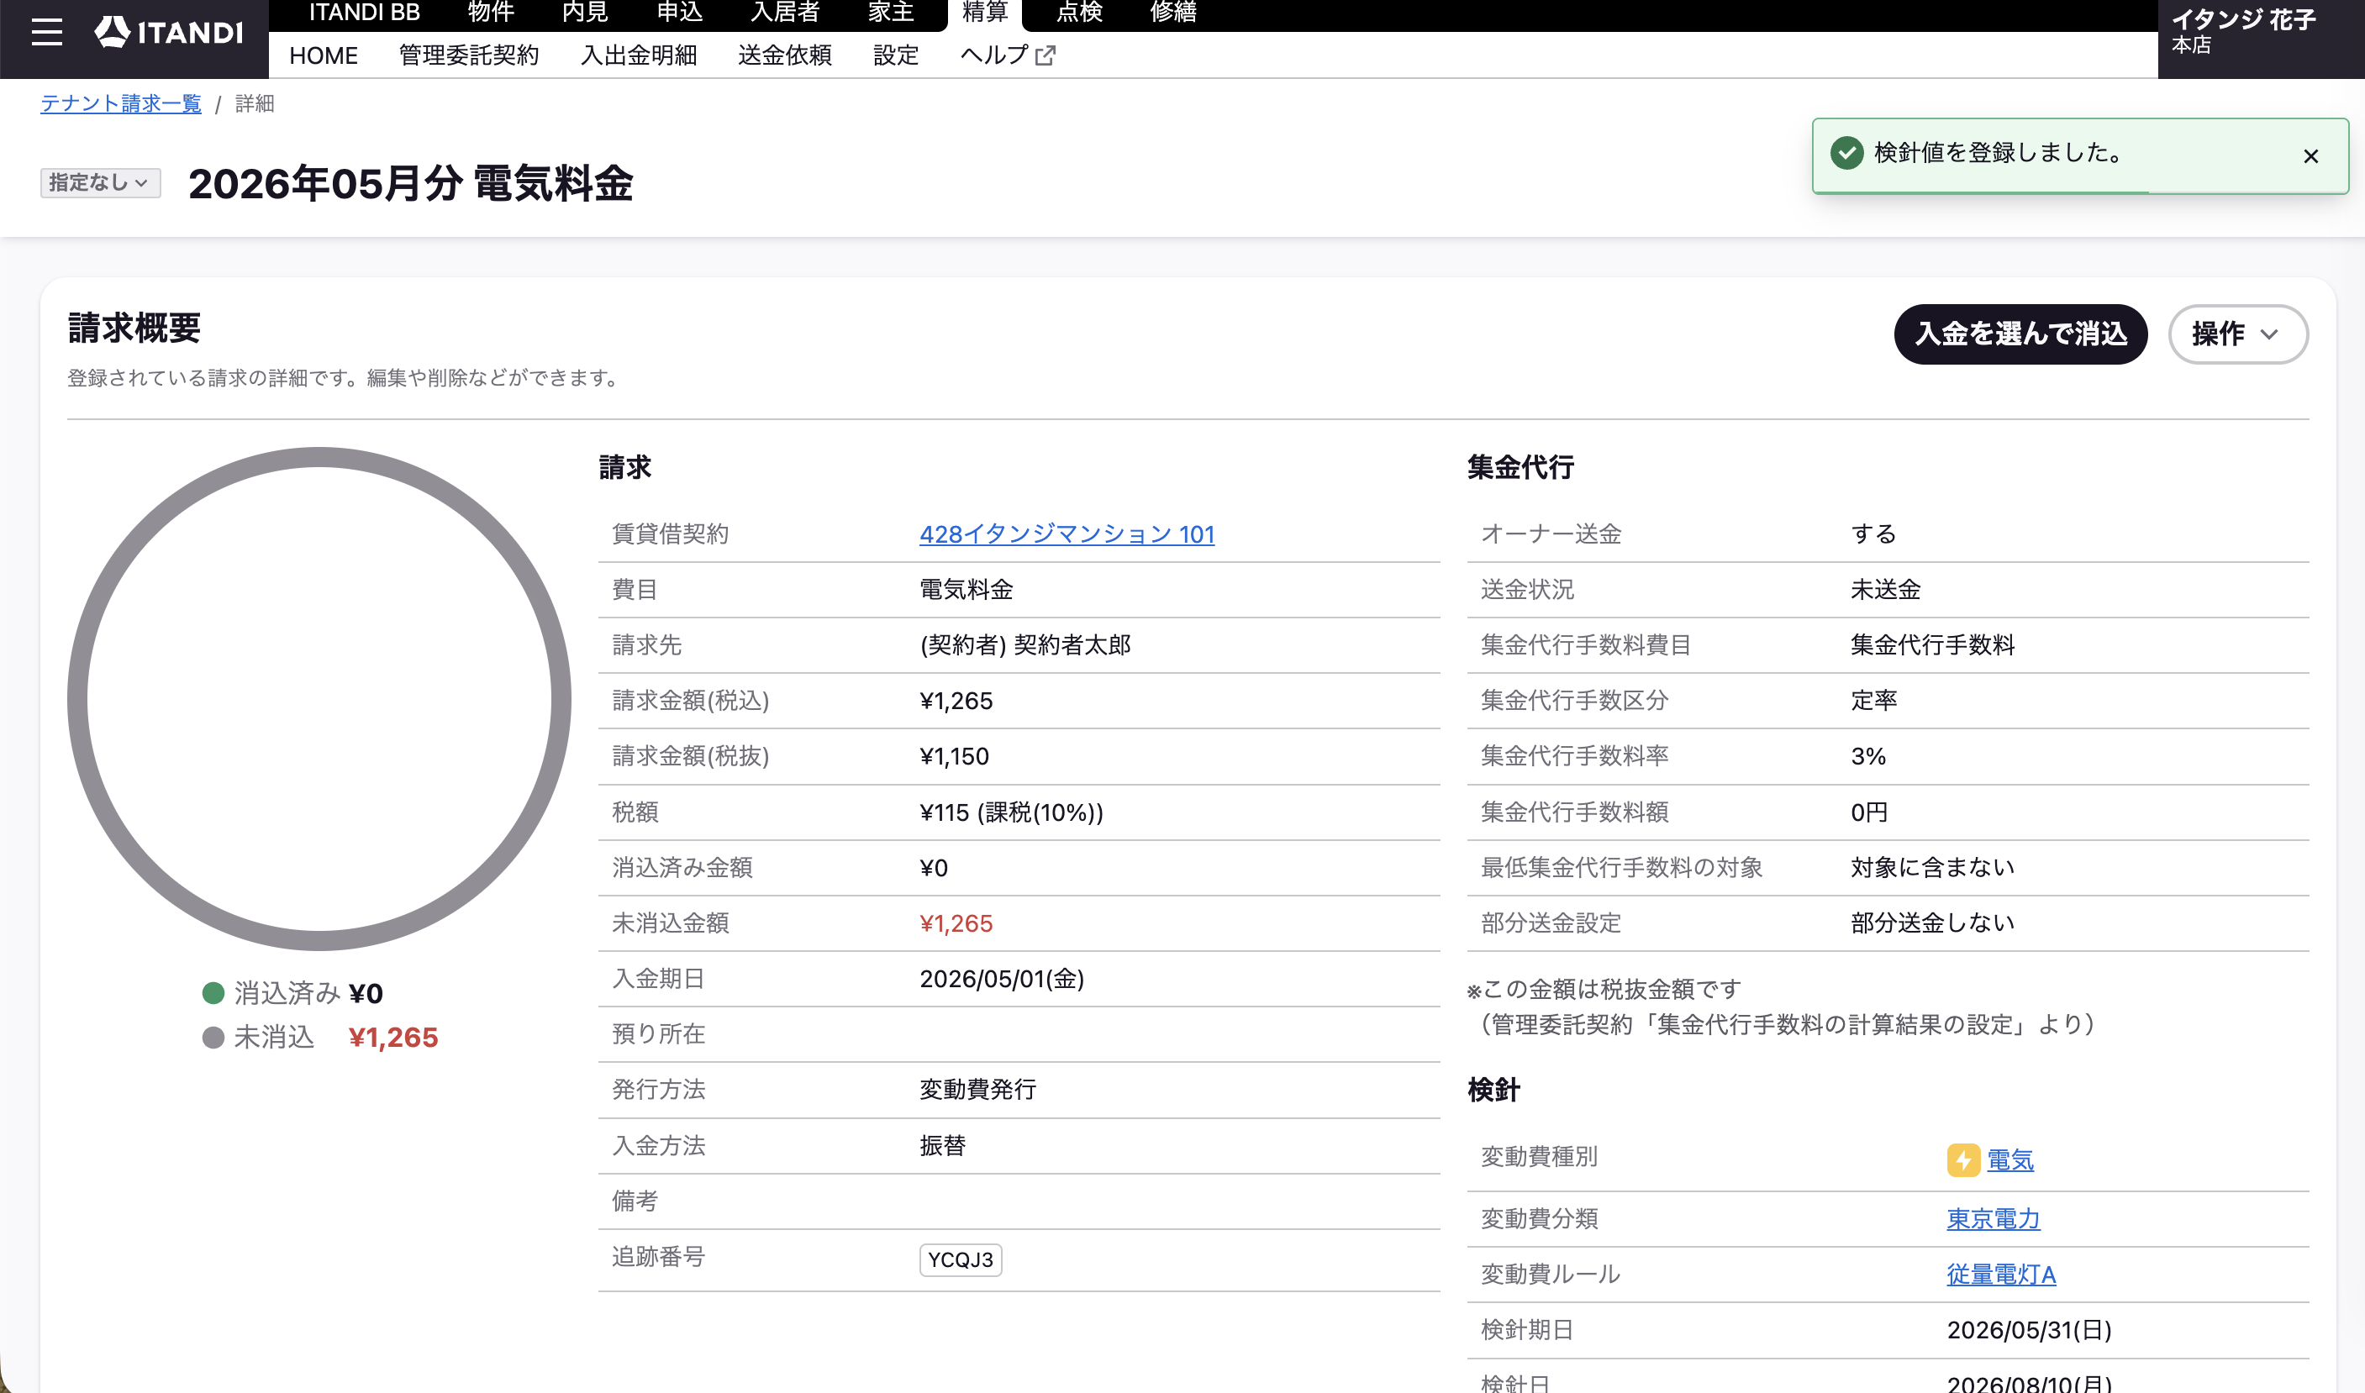Click the green success check icon
The width and height of the screenshot is (2365, 1393).
(x=1846, y=153)
